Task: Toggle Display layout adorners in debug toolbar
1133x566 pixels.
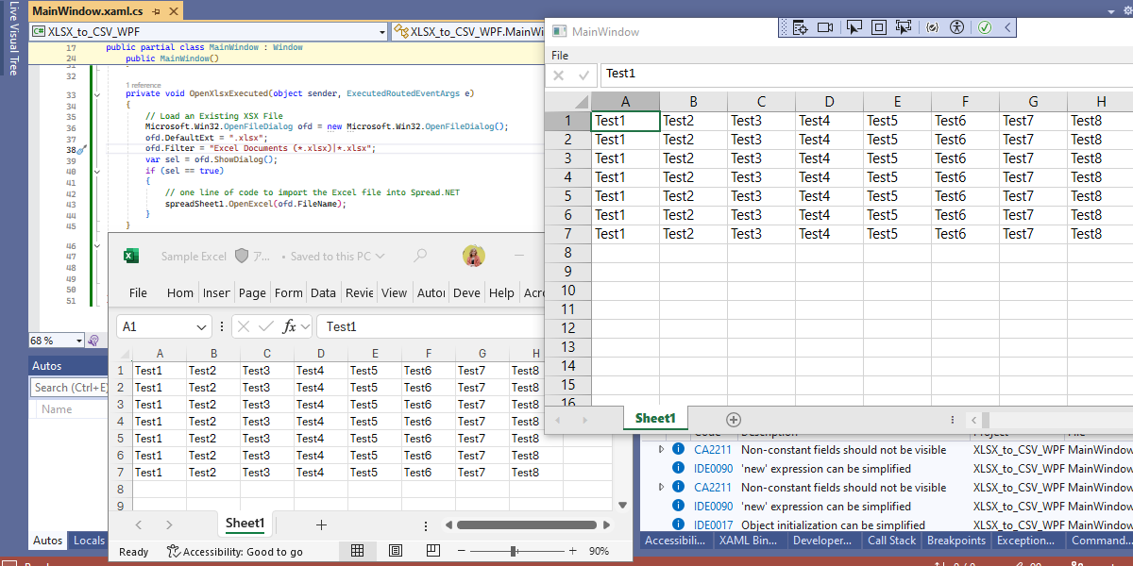Action: pos(878,27)
